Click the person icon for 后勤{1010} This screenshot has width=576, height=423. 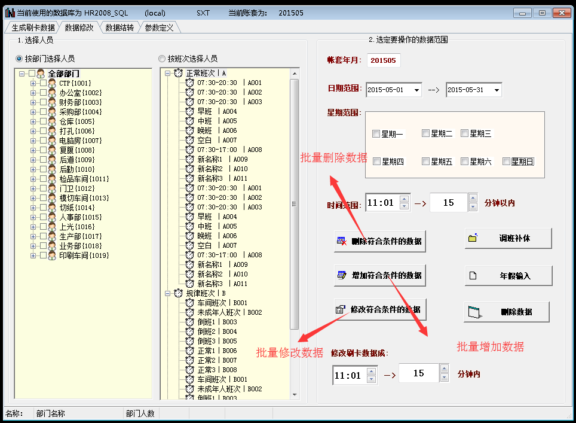pyautogui.click(x=52, y=169)
